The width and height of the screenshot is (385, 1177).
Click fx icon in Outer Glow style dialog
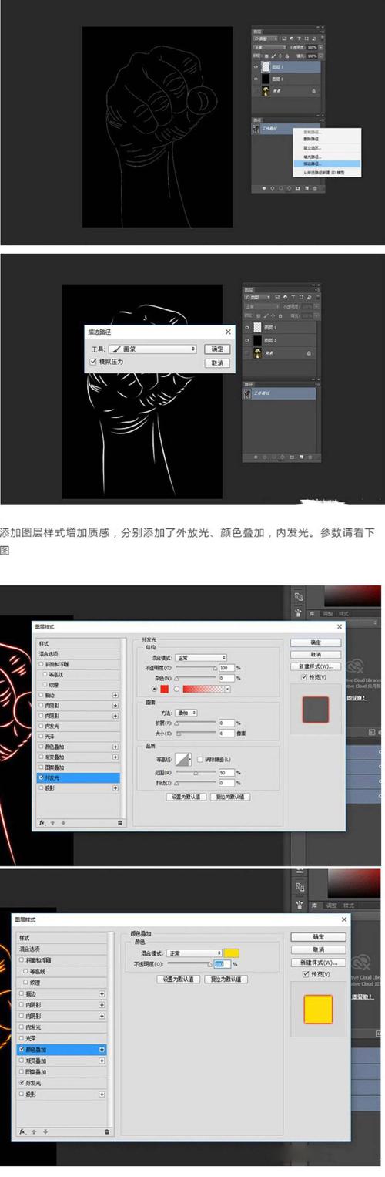43,824
